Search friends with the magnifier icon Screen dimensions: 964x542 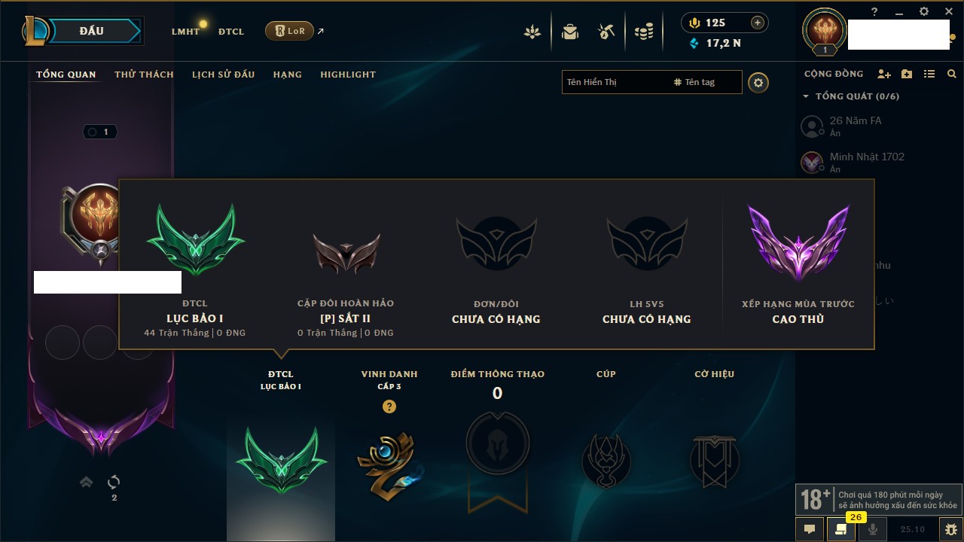952,74
